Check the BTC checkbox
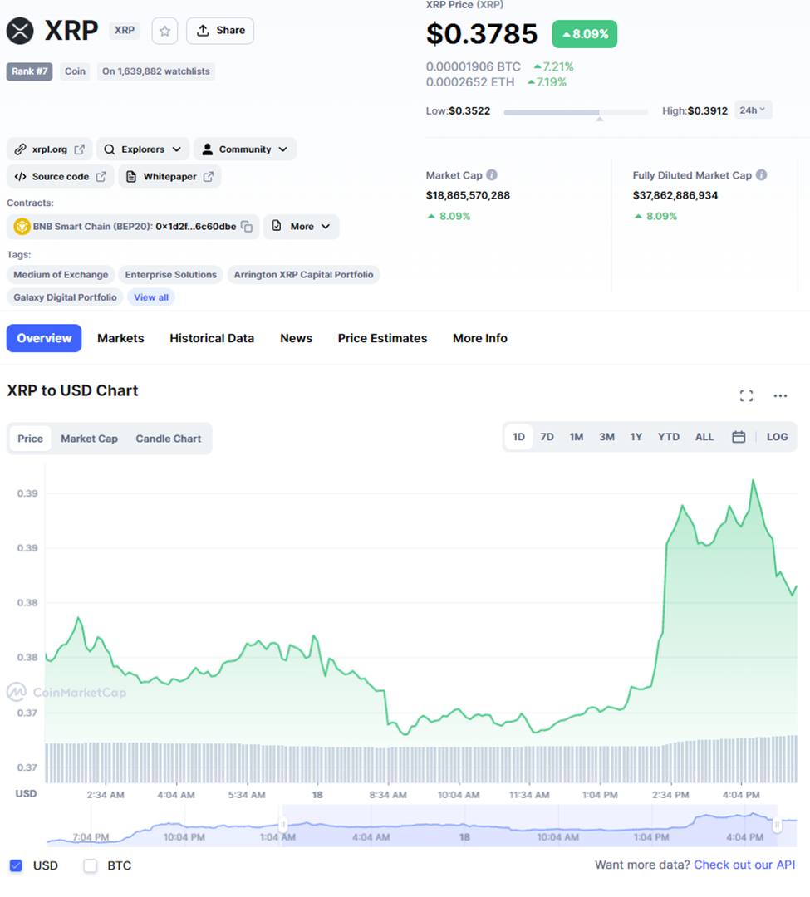The image size is (810, 897). click(x=90, y=865)
